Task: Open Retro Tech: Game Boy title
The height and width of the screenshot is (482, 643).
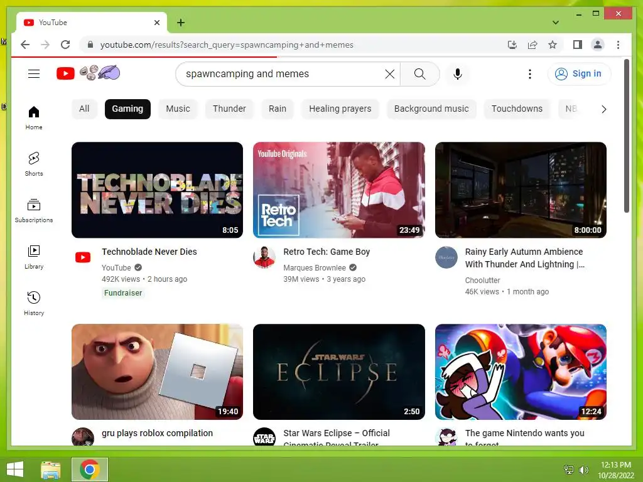Action: click(x=327, y=252)
